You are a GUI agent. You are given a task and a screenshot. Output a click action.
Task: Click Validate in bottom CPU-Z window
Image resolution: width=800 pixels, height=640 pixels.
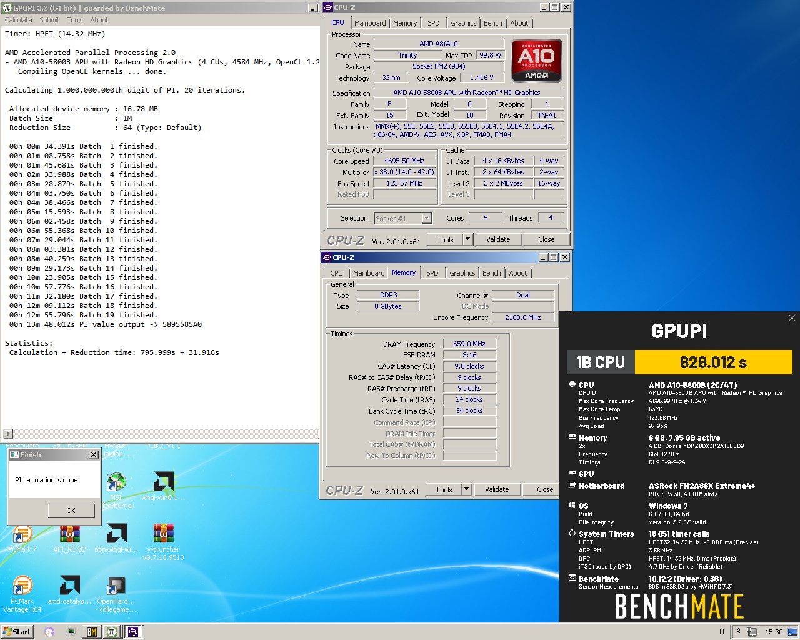pos(497,489)
